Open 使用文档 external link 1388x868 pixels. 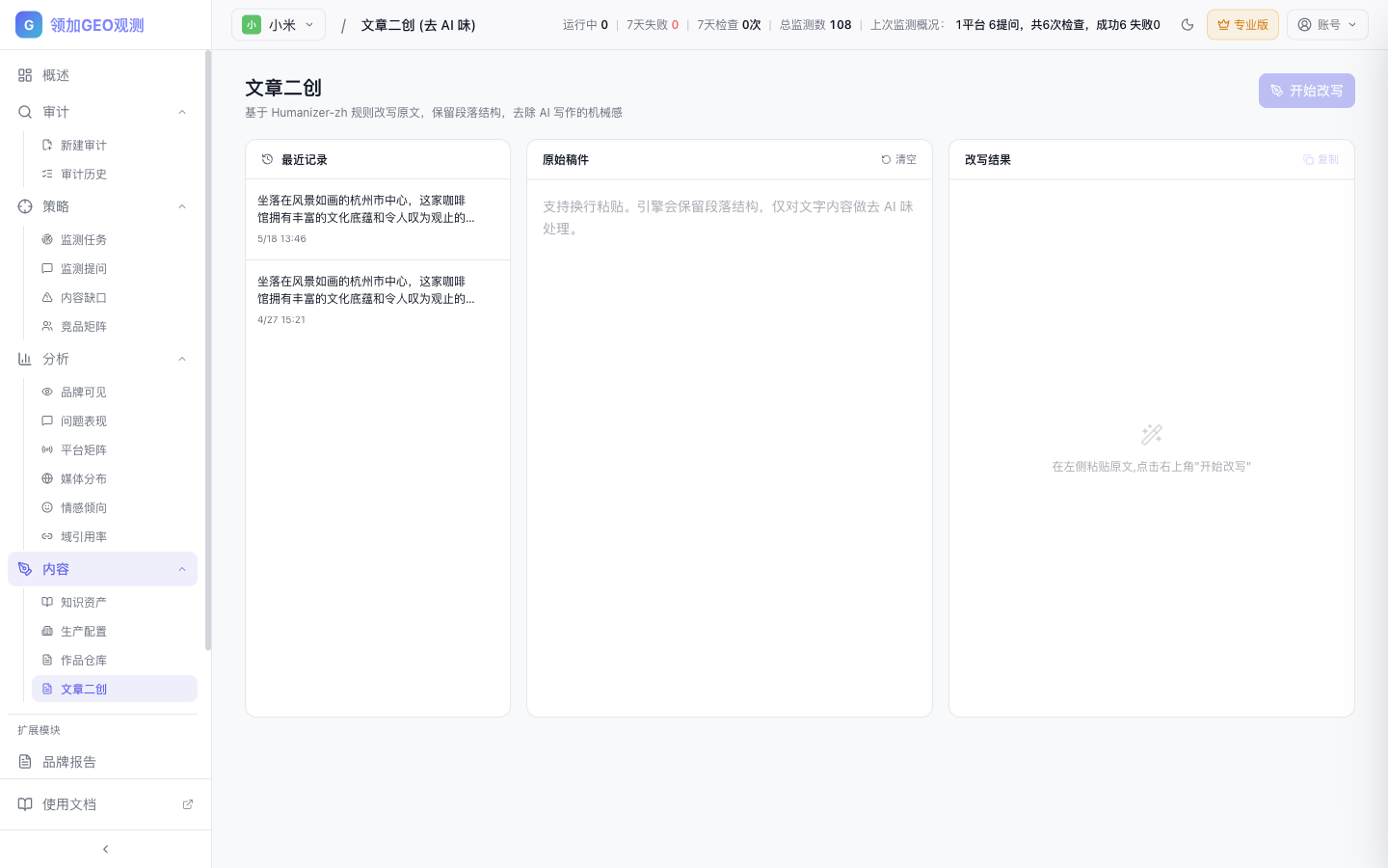point(105,804)
